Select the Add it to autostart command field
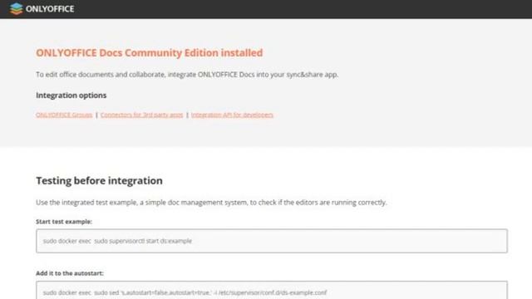This screenshot has height=299, width=532. pyautogui.click(x=272, y=290)
